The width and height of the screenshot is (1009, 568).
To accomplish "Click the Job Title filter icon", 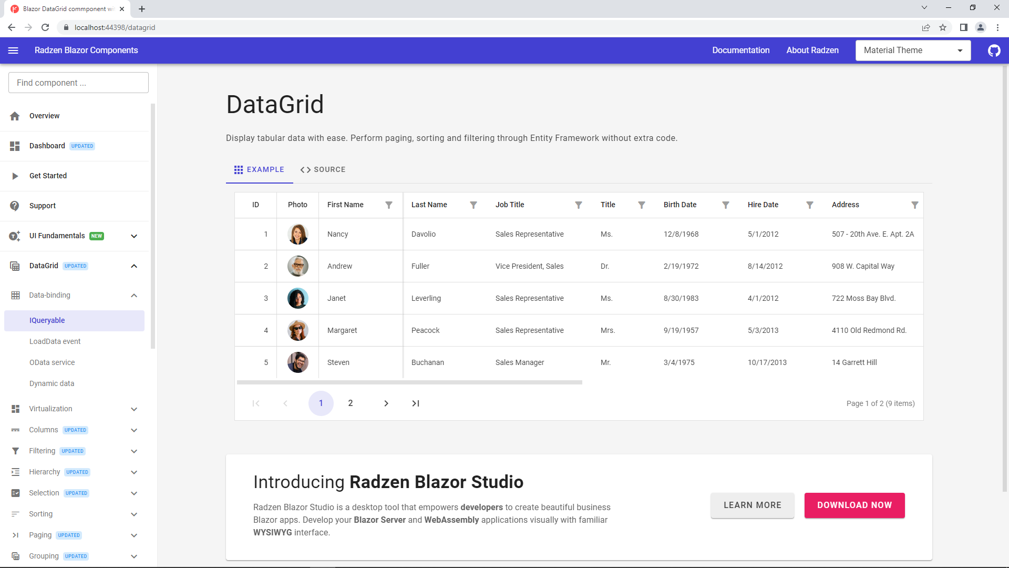I will 578,205.
